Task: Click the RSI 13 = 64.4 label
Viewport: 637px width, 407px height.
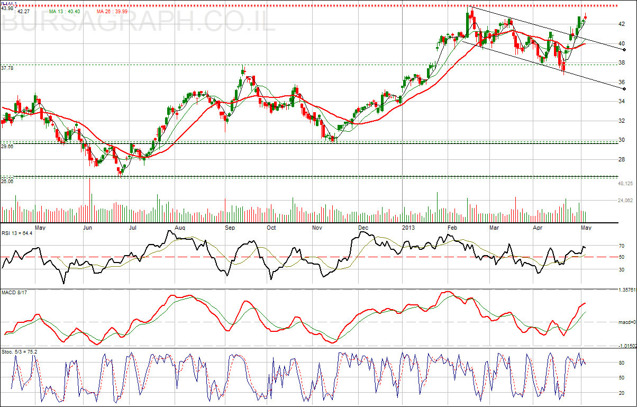Action: pyautogui.click(x=17, y=233)
